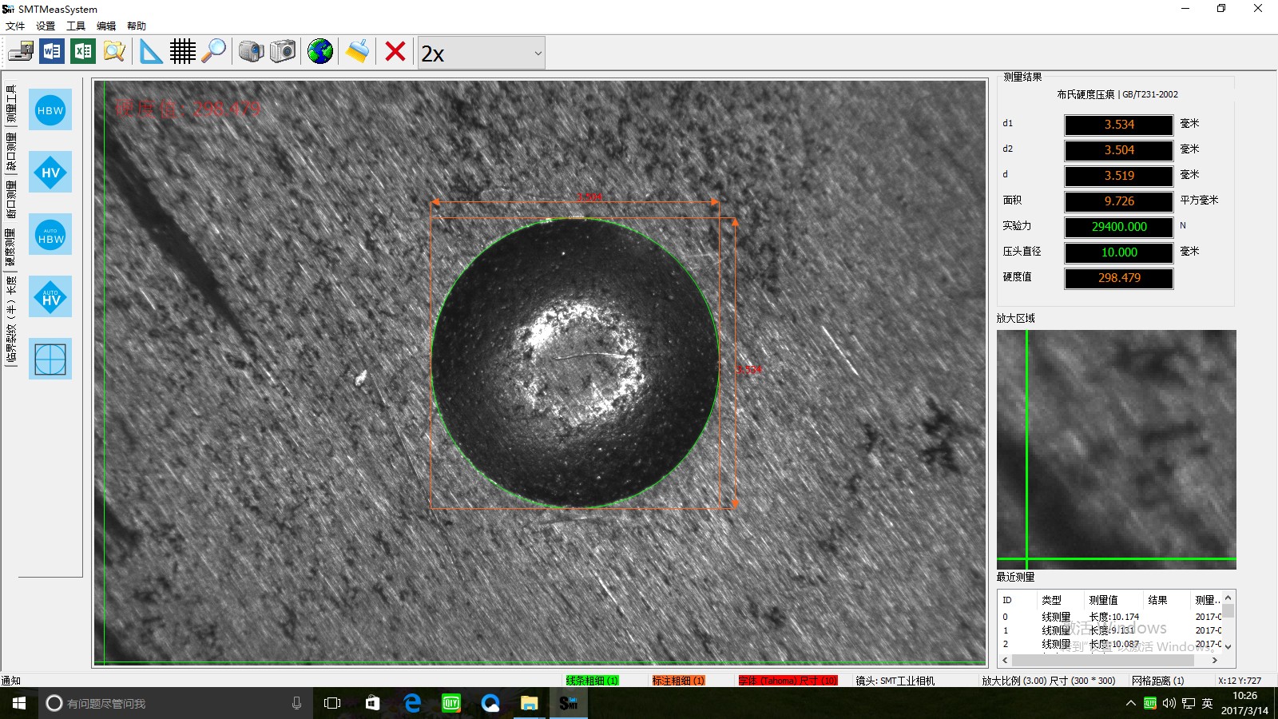Open the Windows Start menu

pos(19,703)
